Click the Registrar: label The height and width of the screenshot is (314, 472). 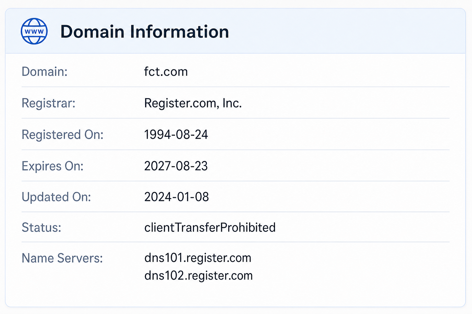pos(49,103)
